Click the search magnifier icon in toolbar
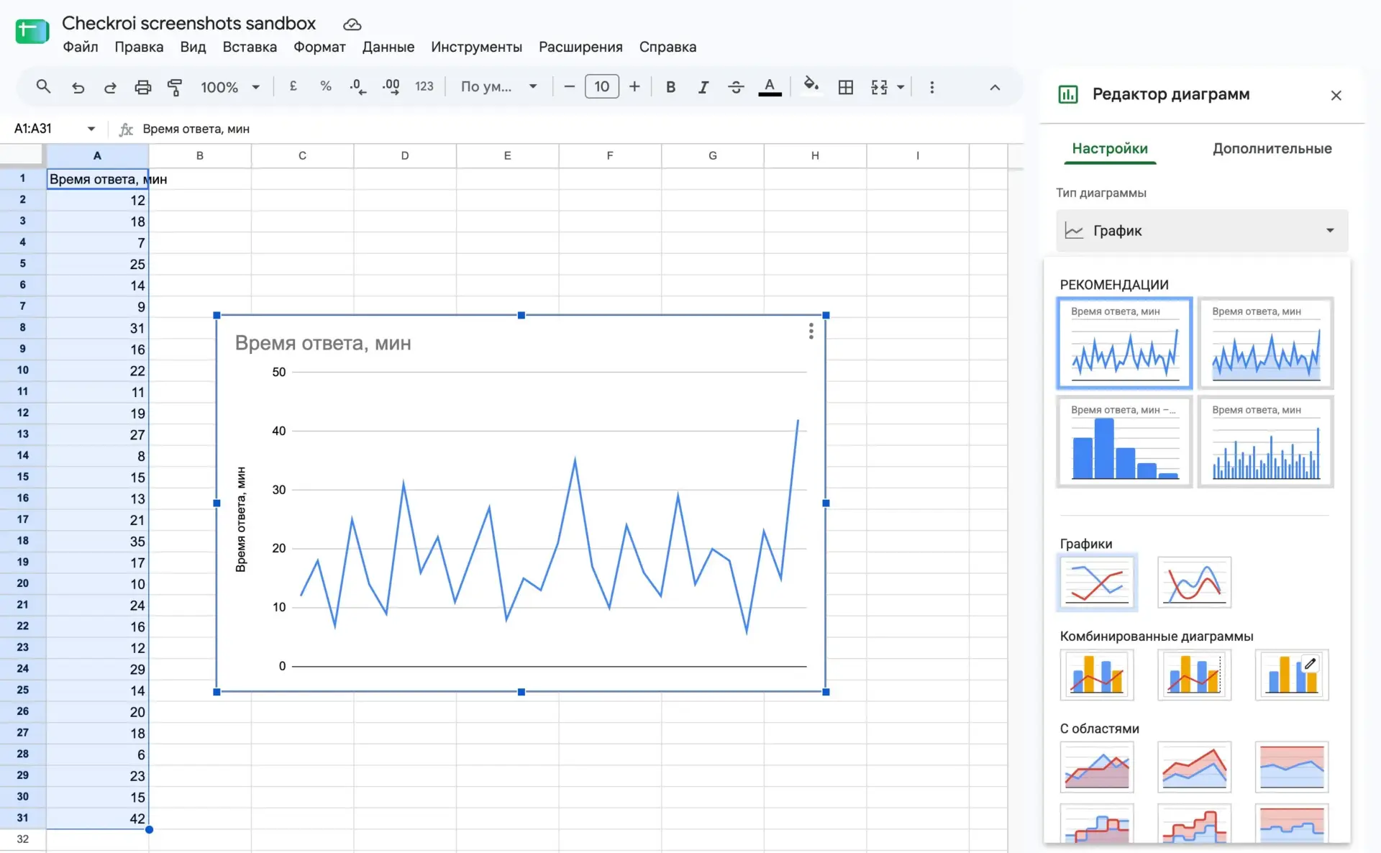This screenshot has height=853, width=1381. point(43,87)
